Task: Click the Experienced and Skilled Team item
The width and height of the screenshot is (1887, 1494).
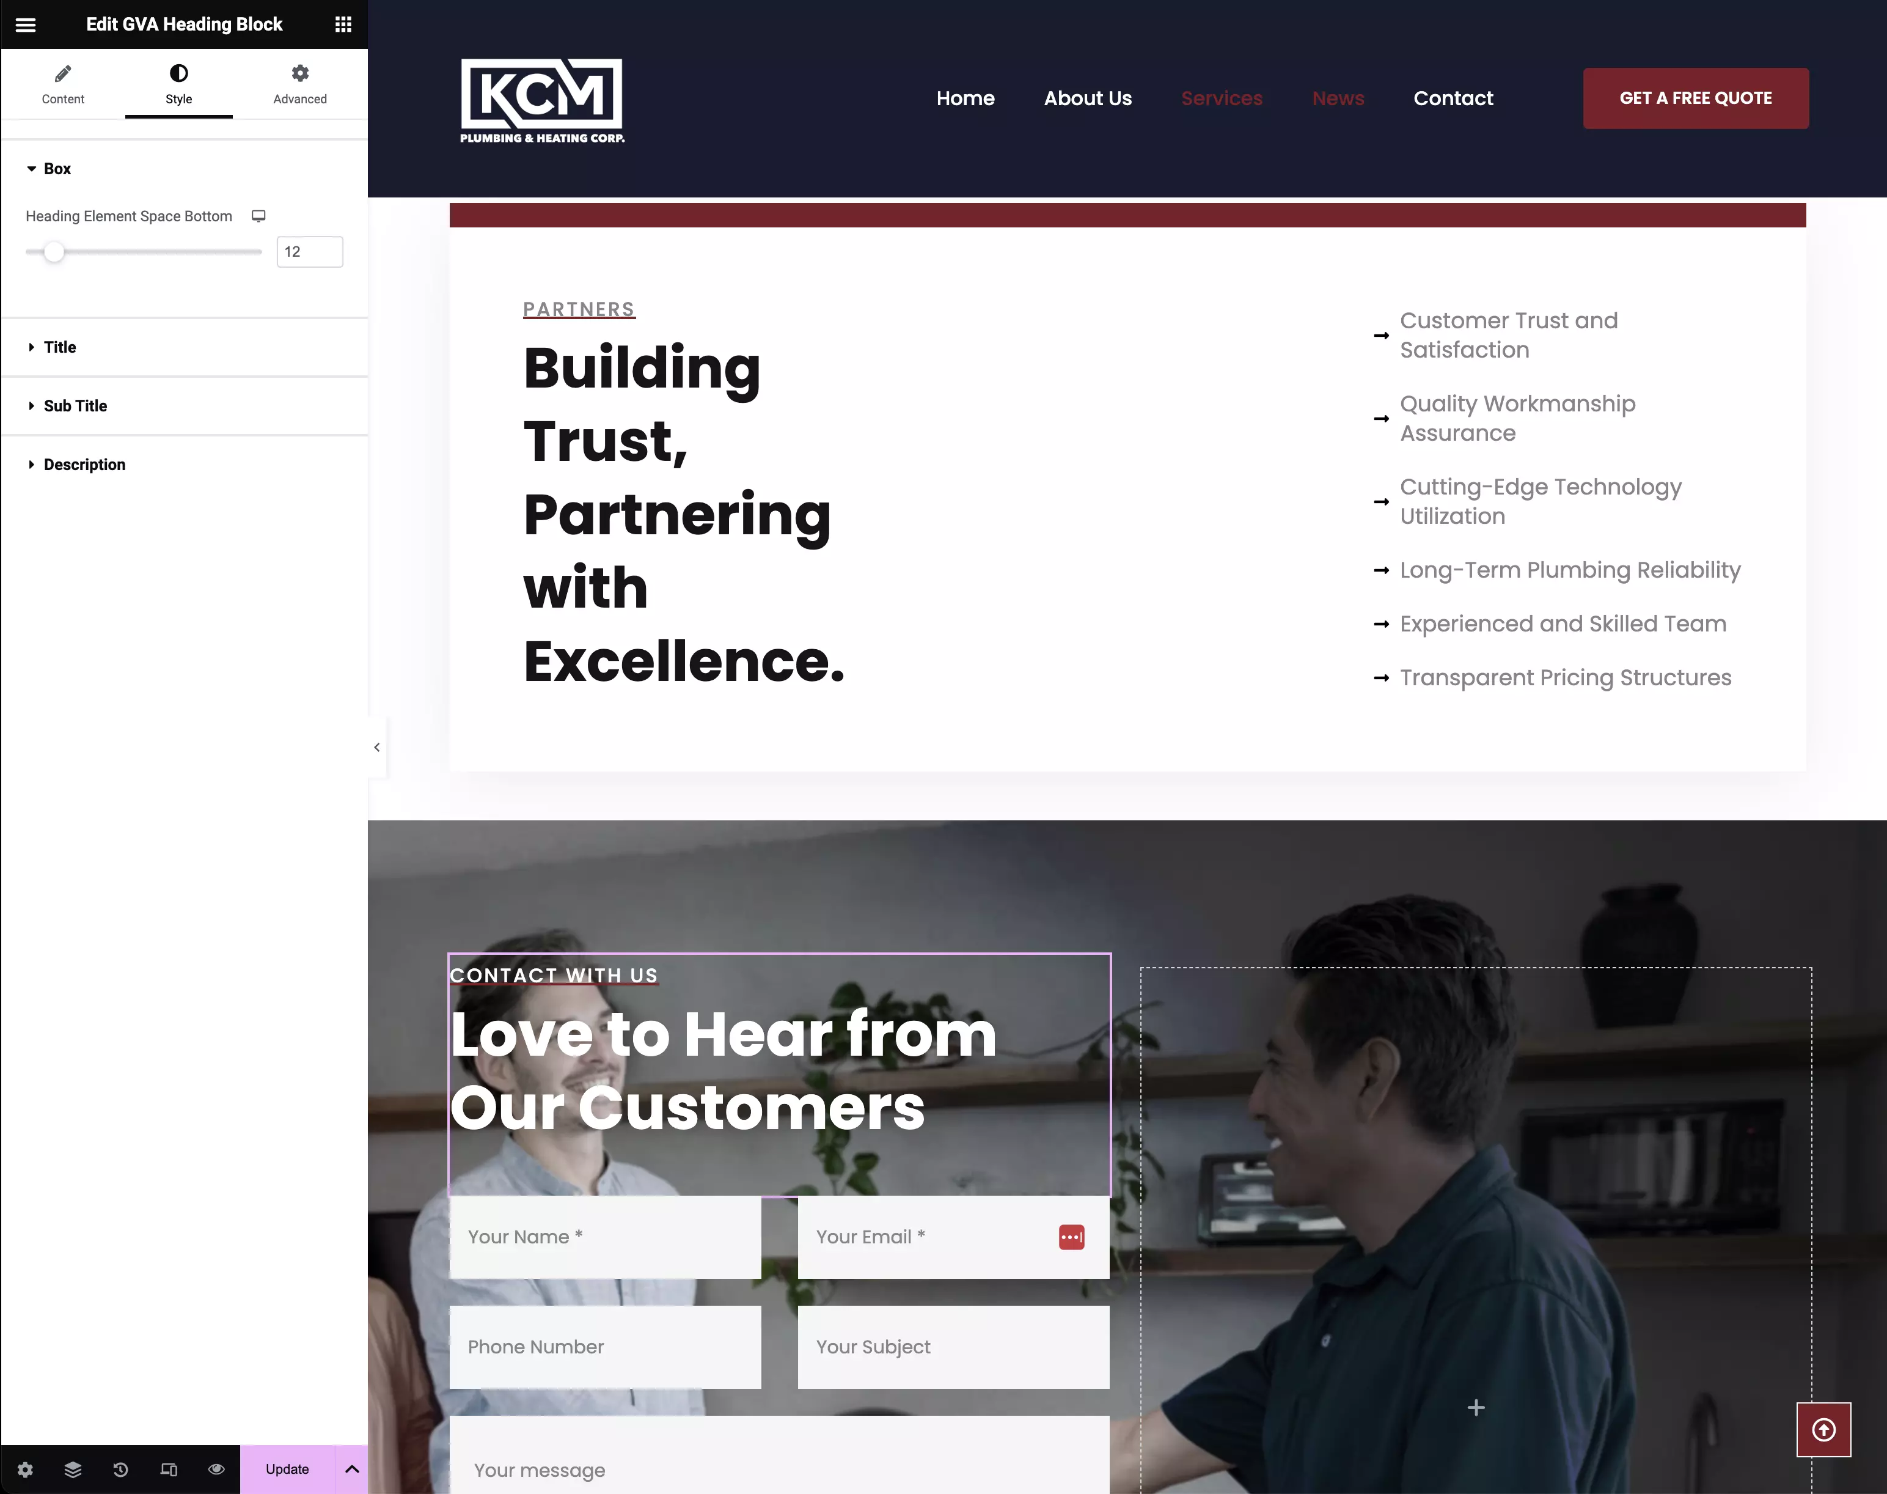Action: pyautogui.click(x=1564, y=625)
